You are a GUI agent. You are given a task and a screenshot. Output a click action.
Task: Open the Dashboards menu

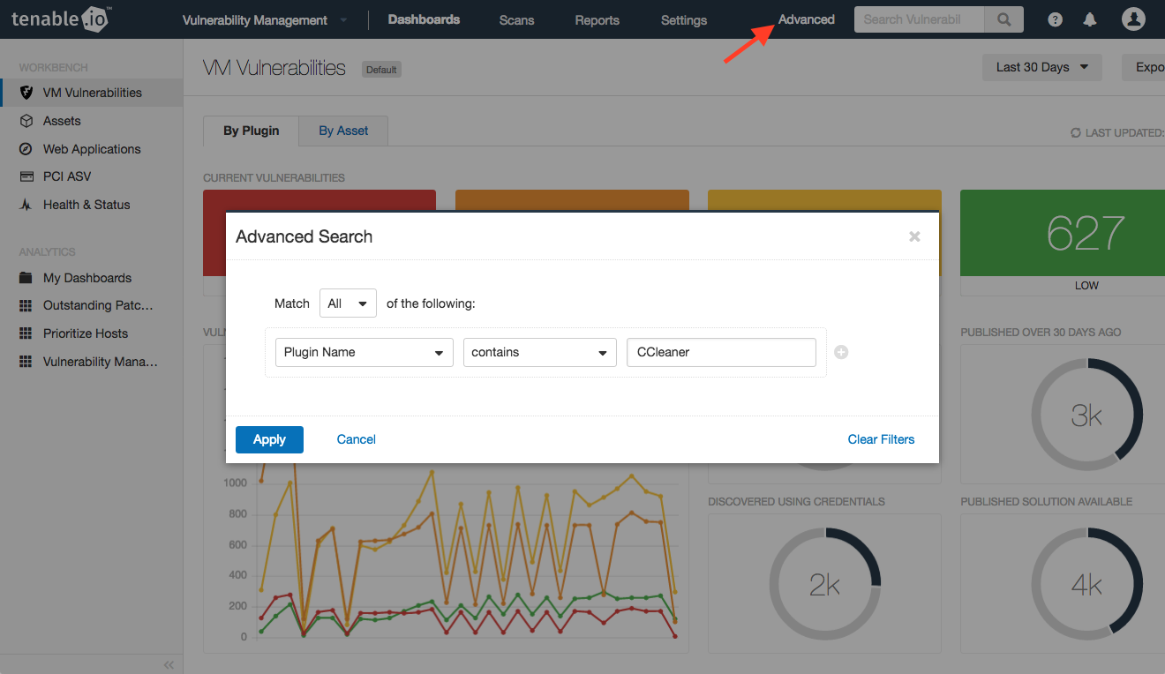[424, 19]
